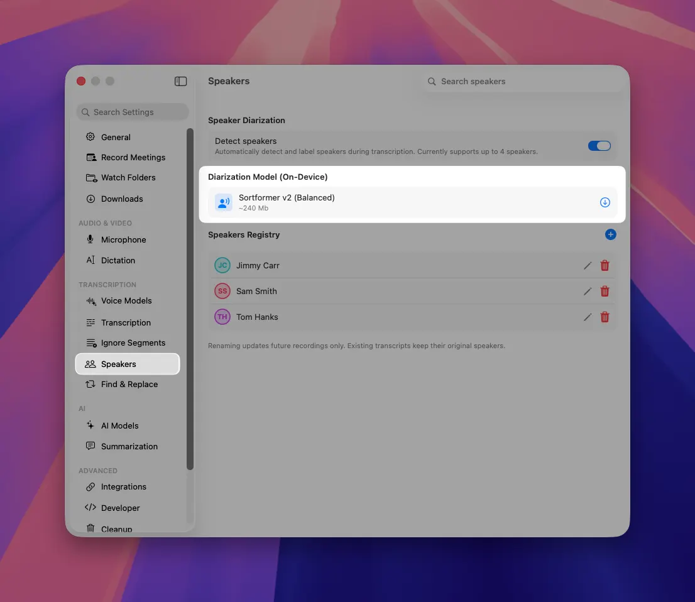Delete the Sam Smith speaker
The height and width of the screenshot is (602, 695).
(x=605, y=291)
